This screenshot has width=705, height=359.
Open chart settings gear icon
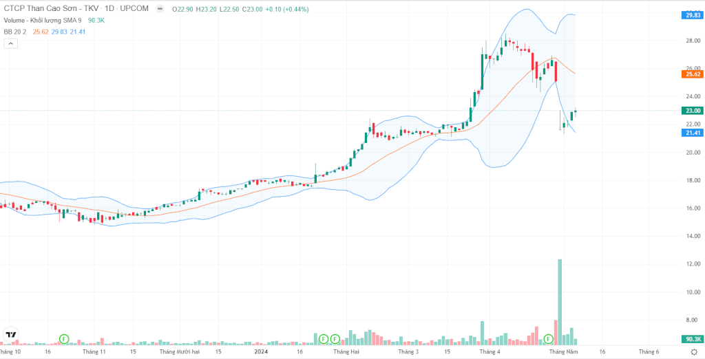[x=694, y=352]
